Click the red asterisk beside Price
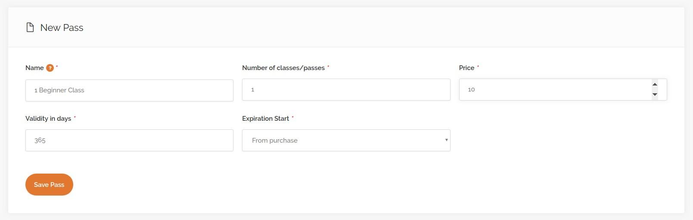 [478, 67]
